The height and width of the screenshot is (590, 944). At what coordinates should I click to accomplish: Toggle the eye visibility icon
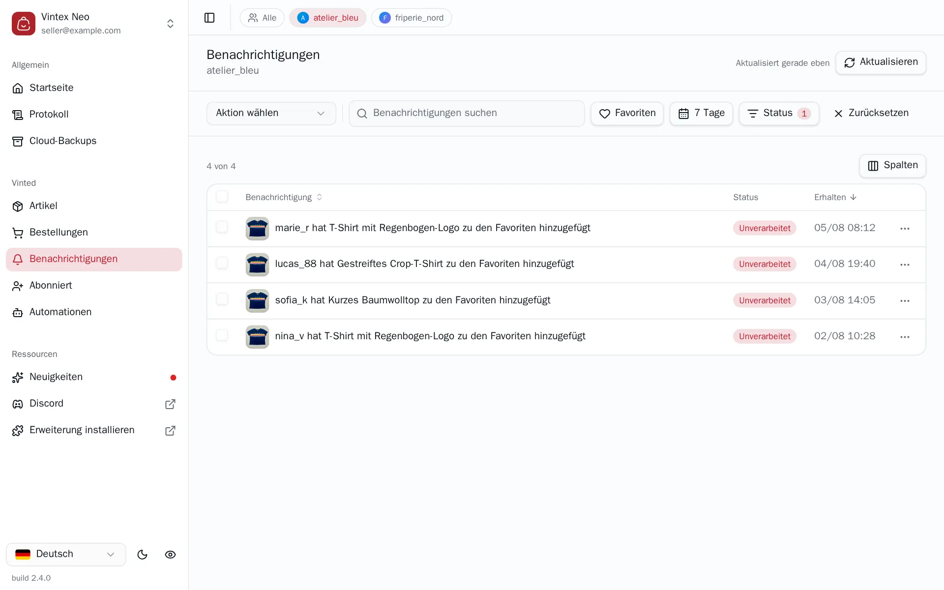click(170, 555)
